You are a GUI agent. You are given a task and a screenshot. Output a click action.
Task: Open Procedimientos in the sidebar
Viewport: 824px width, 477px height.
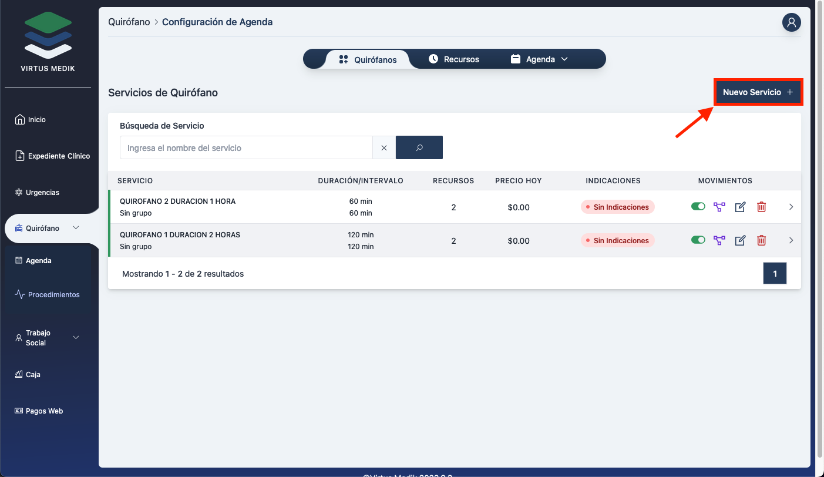(x=53, y=295)
